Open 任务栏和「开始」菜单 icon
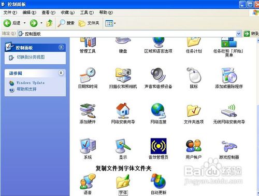The width and height of the screenshot is (259, 196). 229,43
